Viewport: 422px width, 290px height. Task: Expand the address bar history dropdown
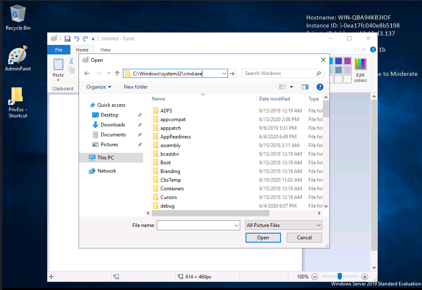point(224,74)
